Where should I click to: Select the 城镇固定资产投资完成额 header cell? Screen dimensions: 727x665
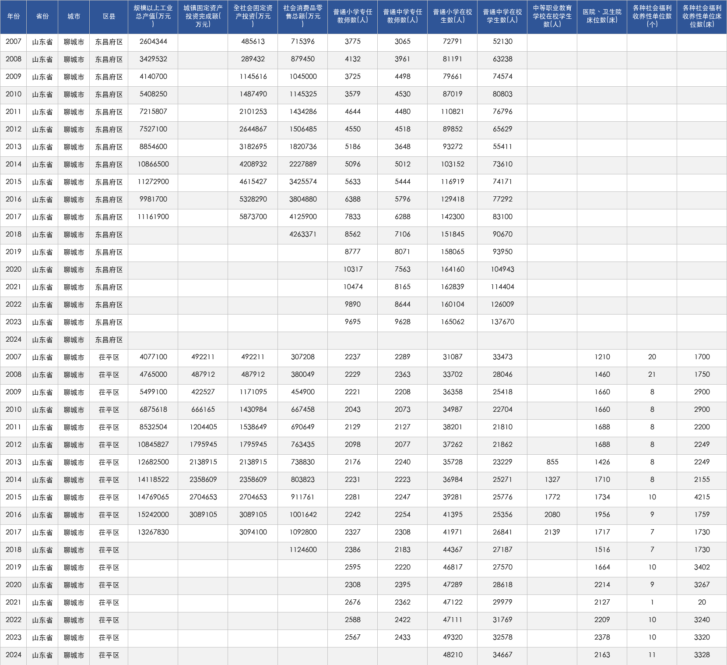[203, 17]
